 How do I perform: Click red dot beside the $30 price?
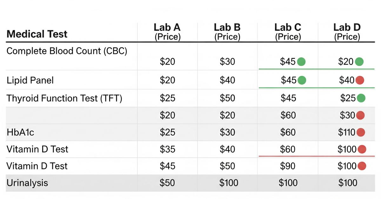click(x=360, y=115)
